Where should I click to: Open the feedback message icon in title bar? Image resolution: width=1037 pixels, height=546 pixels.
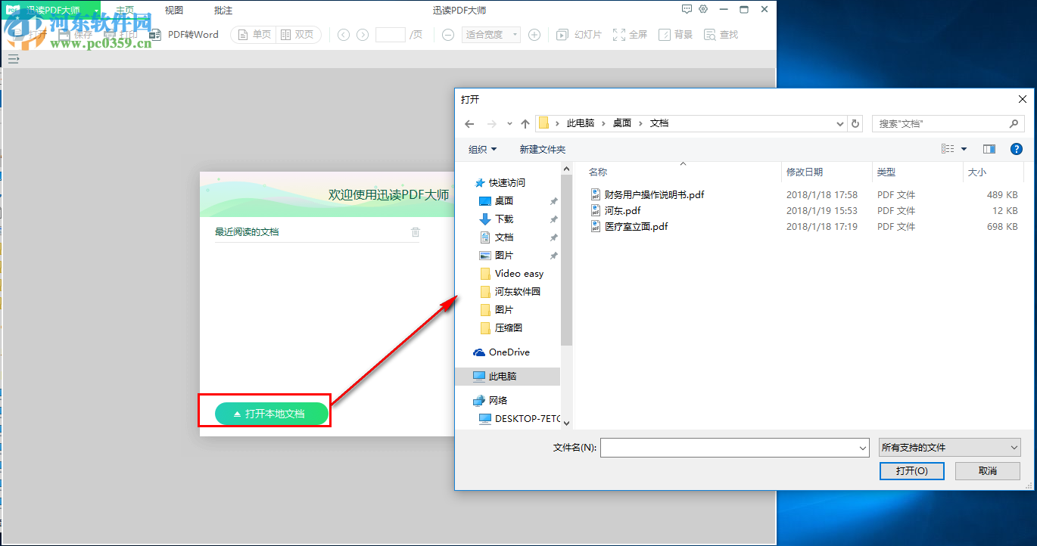687,9
